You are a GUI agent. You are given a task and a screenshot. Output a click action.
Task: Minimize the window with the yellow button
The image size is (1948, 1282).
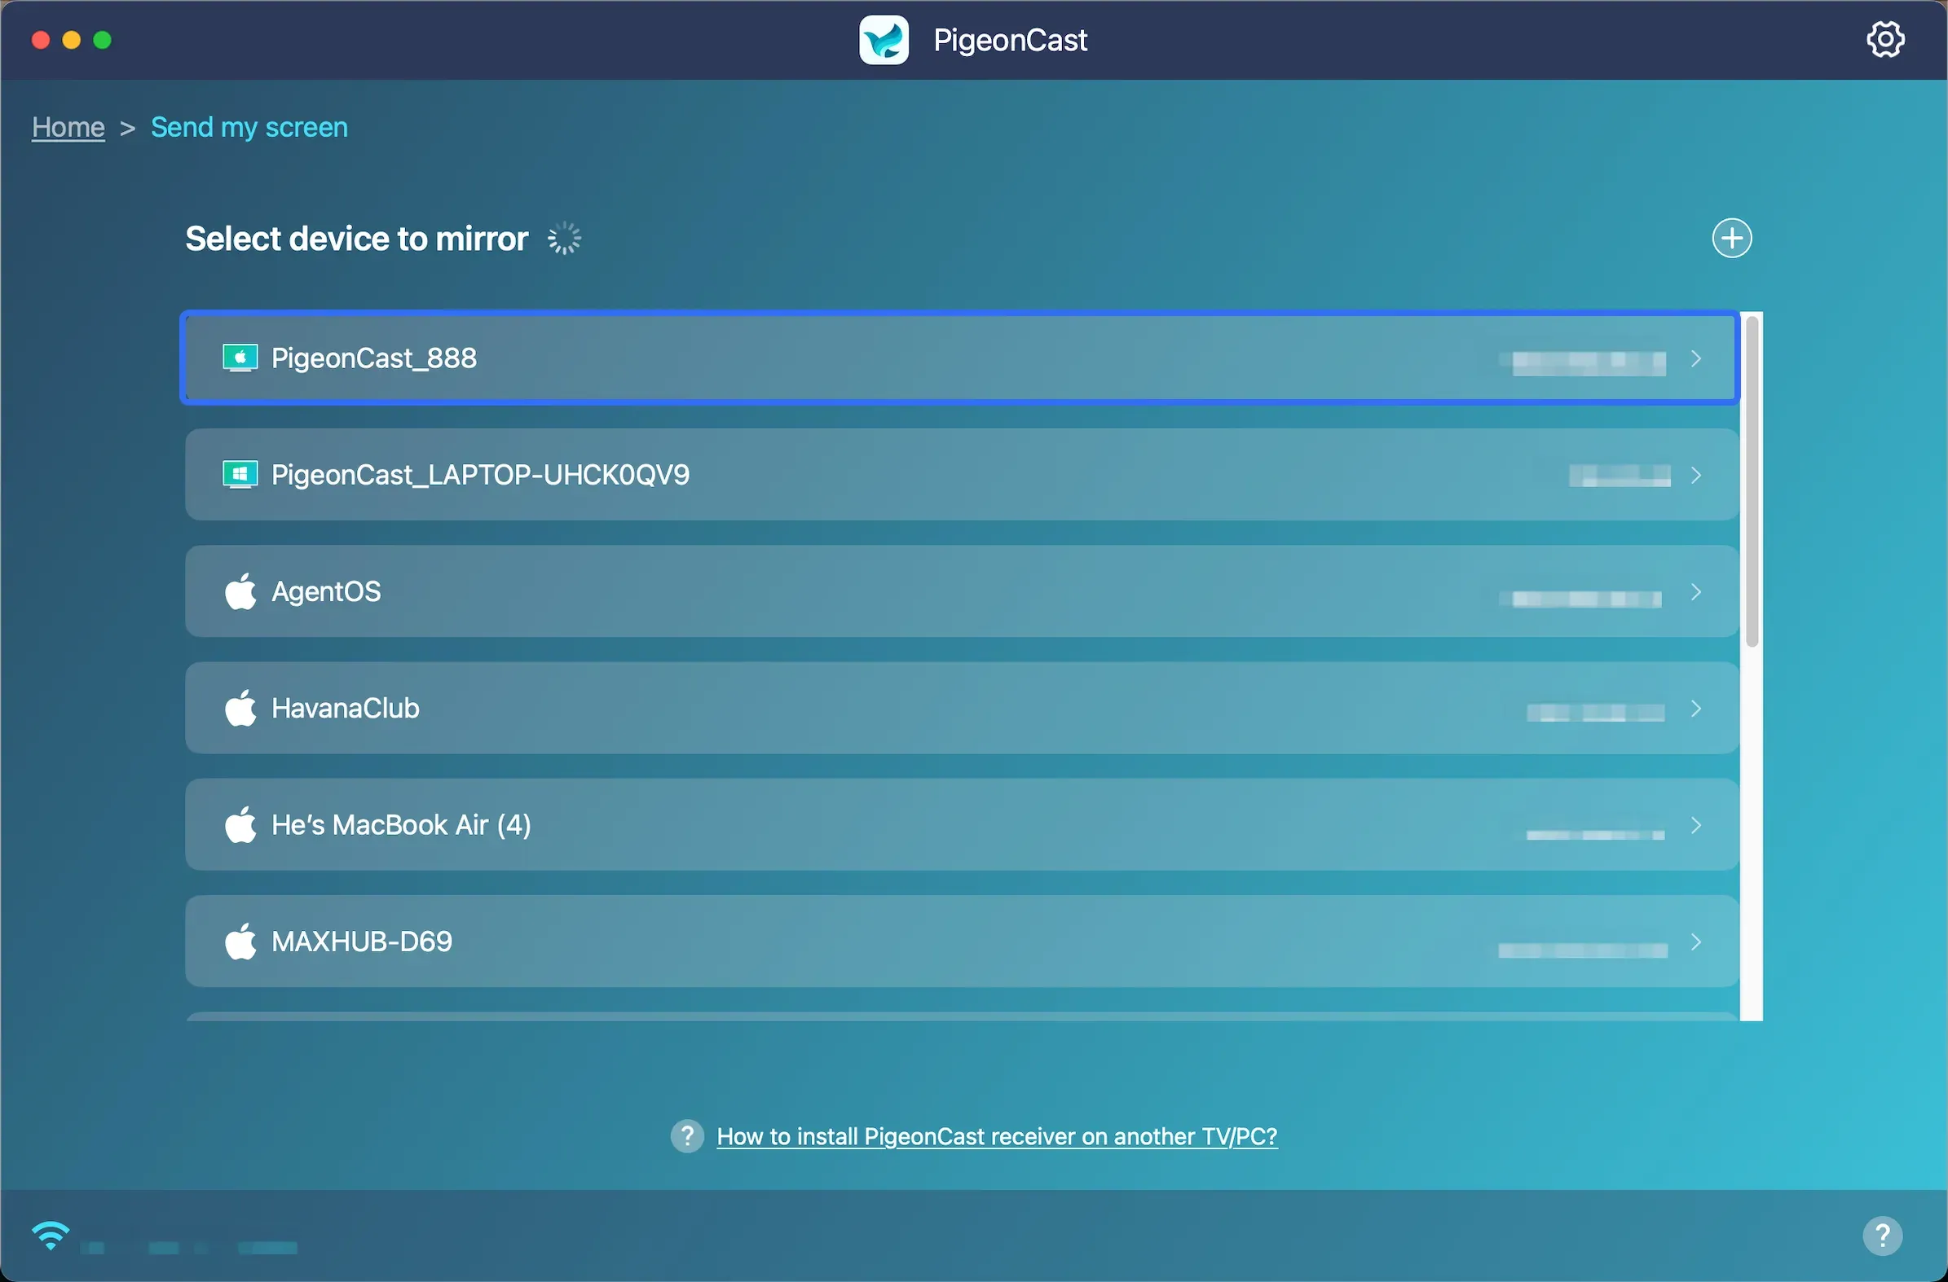tap(71, 39)
